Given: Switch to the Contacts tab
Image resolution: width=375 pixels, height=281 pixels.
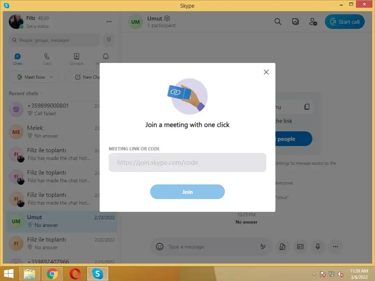Looking at the screenshot, I should 76,59.
